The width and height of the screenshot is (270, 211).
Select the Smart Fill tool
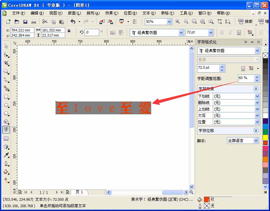point(6,88)
